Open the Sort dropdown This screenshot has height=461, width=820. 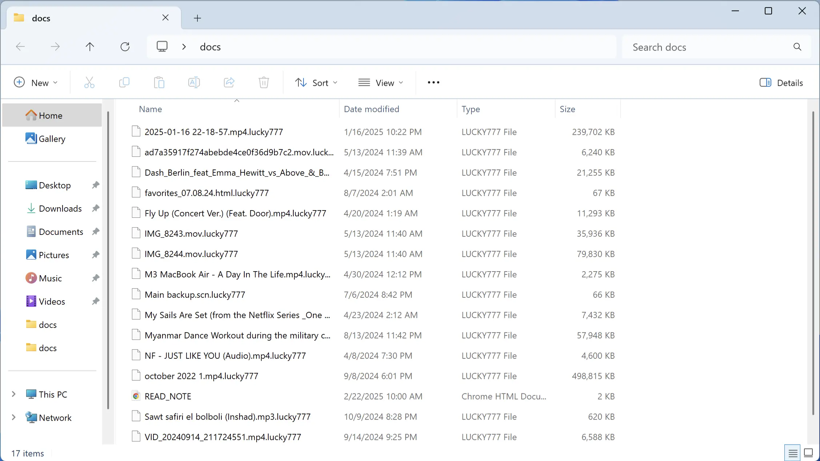316,83
